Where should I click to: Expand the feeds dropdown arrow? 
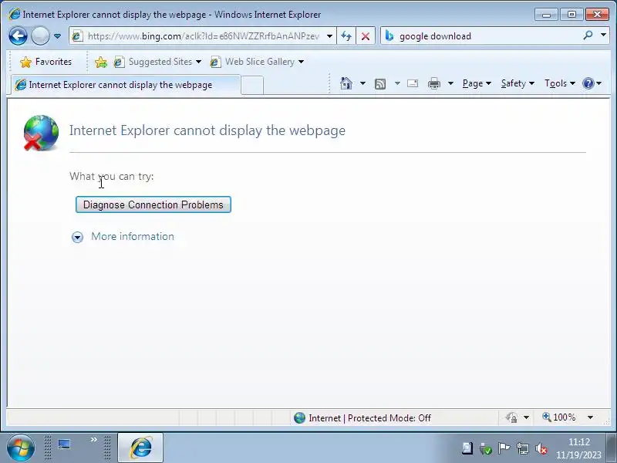[397, 83]
